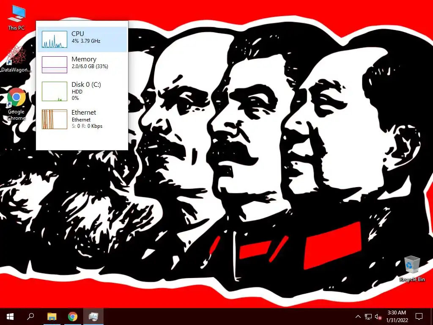Open the network status tray icon
This screenshot has width=433, height=325.
tap(368, 317)
